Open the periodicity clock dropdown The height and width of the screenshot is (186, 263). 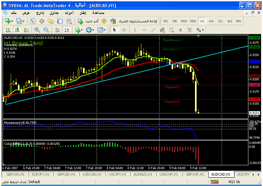[90, 30]
